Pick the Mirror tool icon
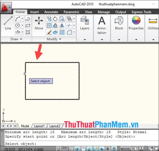Image resolution: width=159 pixels, height=151 pixels. [x=62, y=25]
